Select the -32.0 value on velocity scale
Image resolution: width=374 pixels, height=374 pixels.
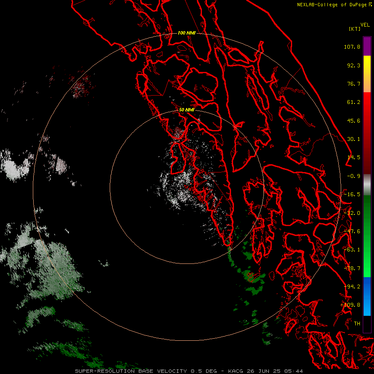[x=352, y=213]
